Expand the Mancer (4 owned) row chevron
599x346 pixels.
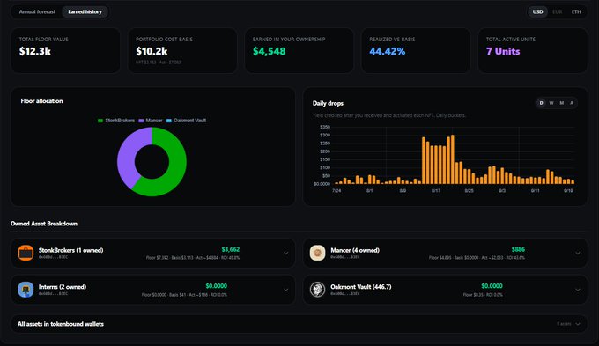pos(578,253)
